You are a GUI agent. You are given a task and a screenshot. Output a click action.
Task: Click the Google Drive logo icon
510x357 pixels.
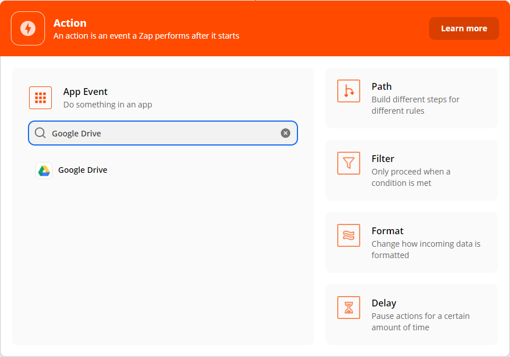click(x=44, y=171)
